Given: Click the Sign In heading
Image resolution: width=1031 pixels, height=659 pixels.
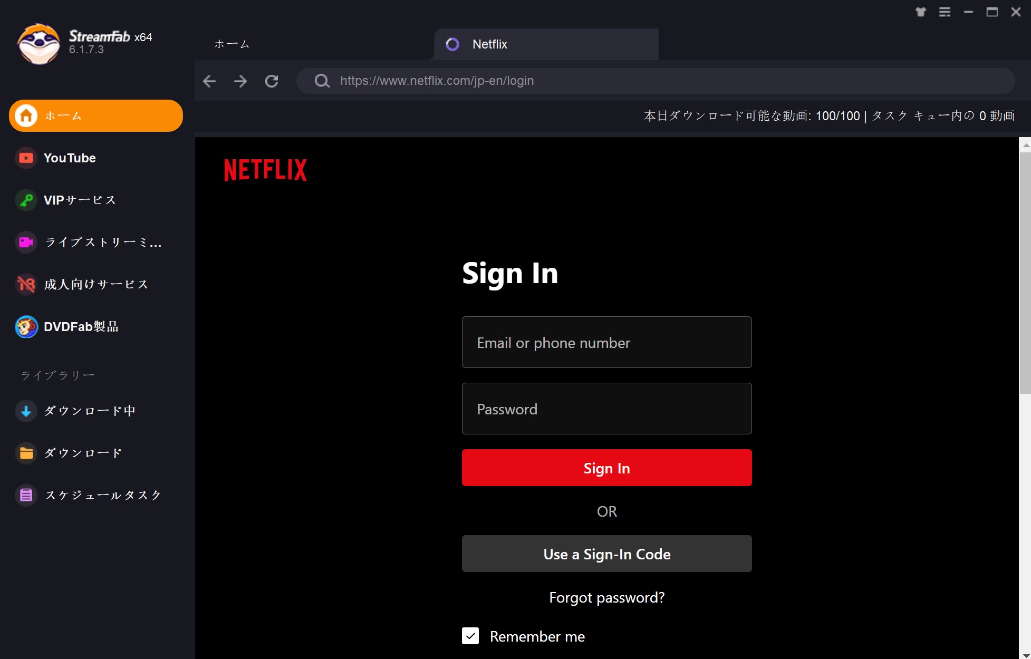Looking at the screenshot, I should [x=510, y=274].
